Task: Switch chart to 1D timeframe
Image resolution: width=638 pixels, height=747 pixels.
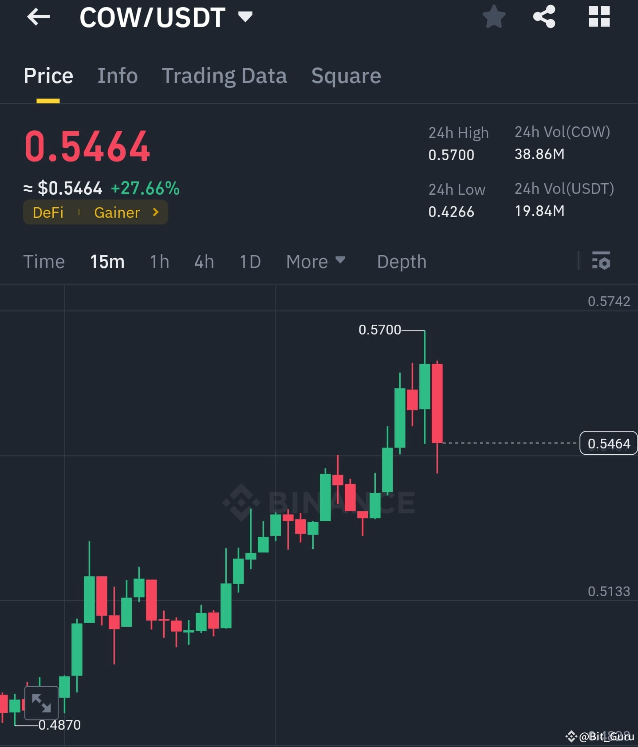Action: tap(249, 262)
